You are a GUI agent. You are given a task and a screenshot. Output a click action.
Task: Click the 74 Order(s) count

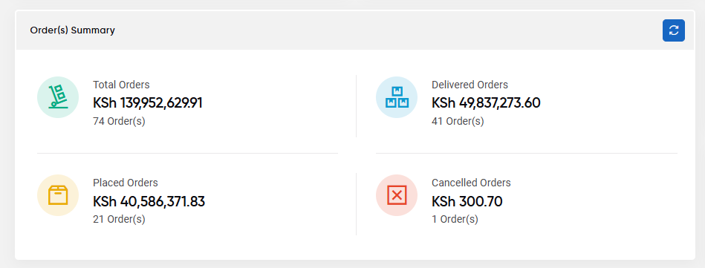click(119, 122)
